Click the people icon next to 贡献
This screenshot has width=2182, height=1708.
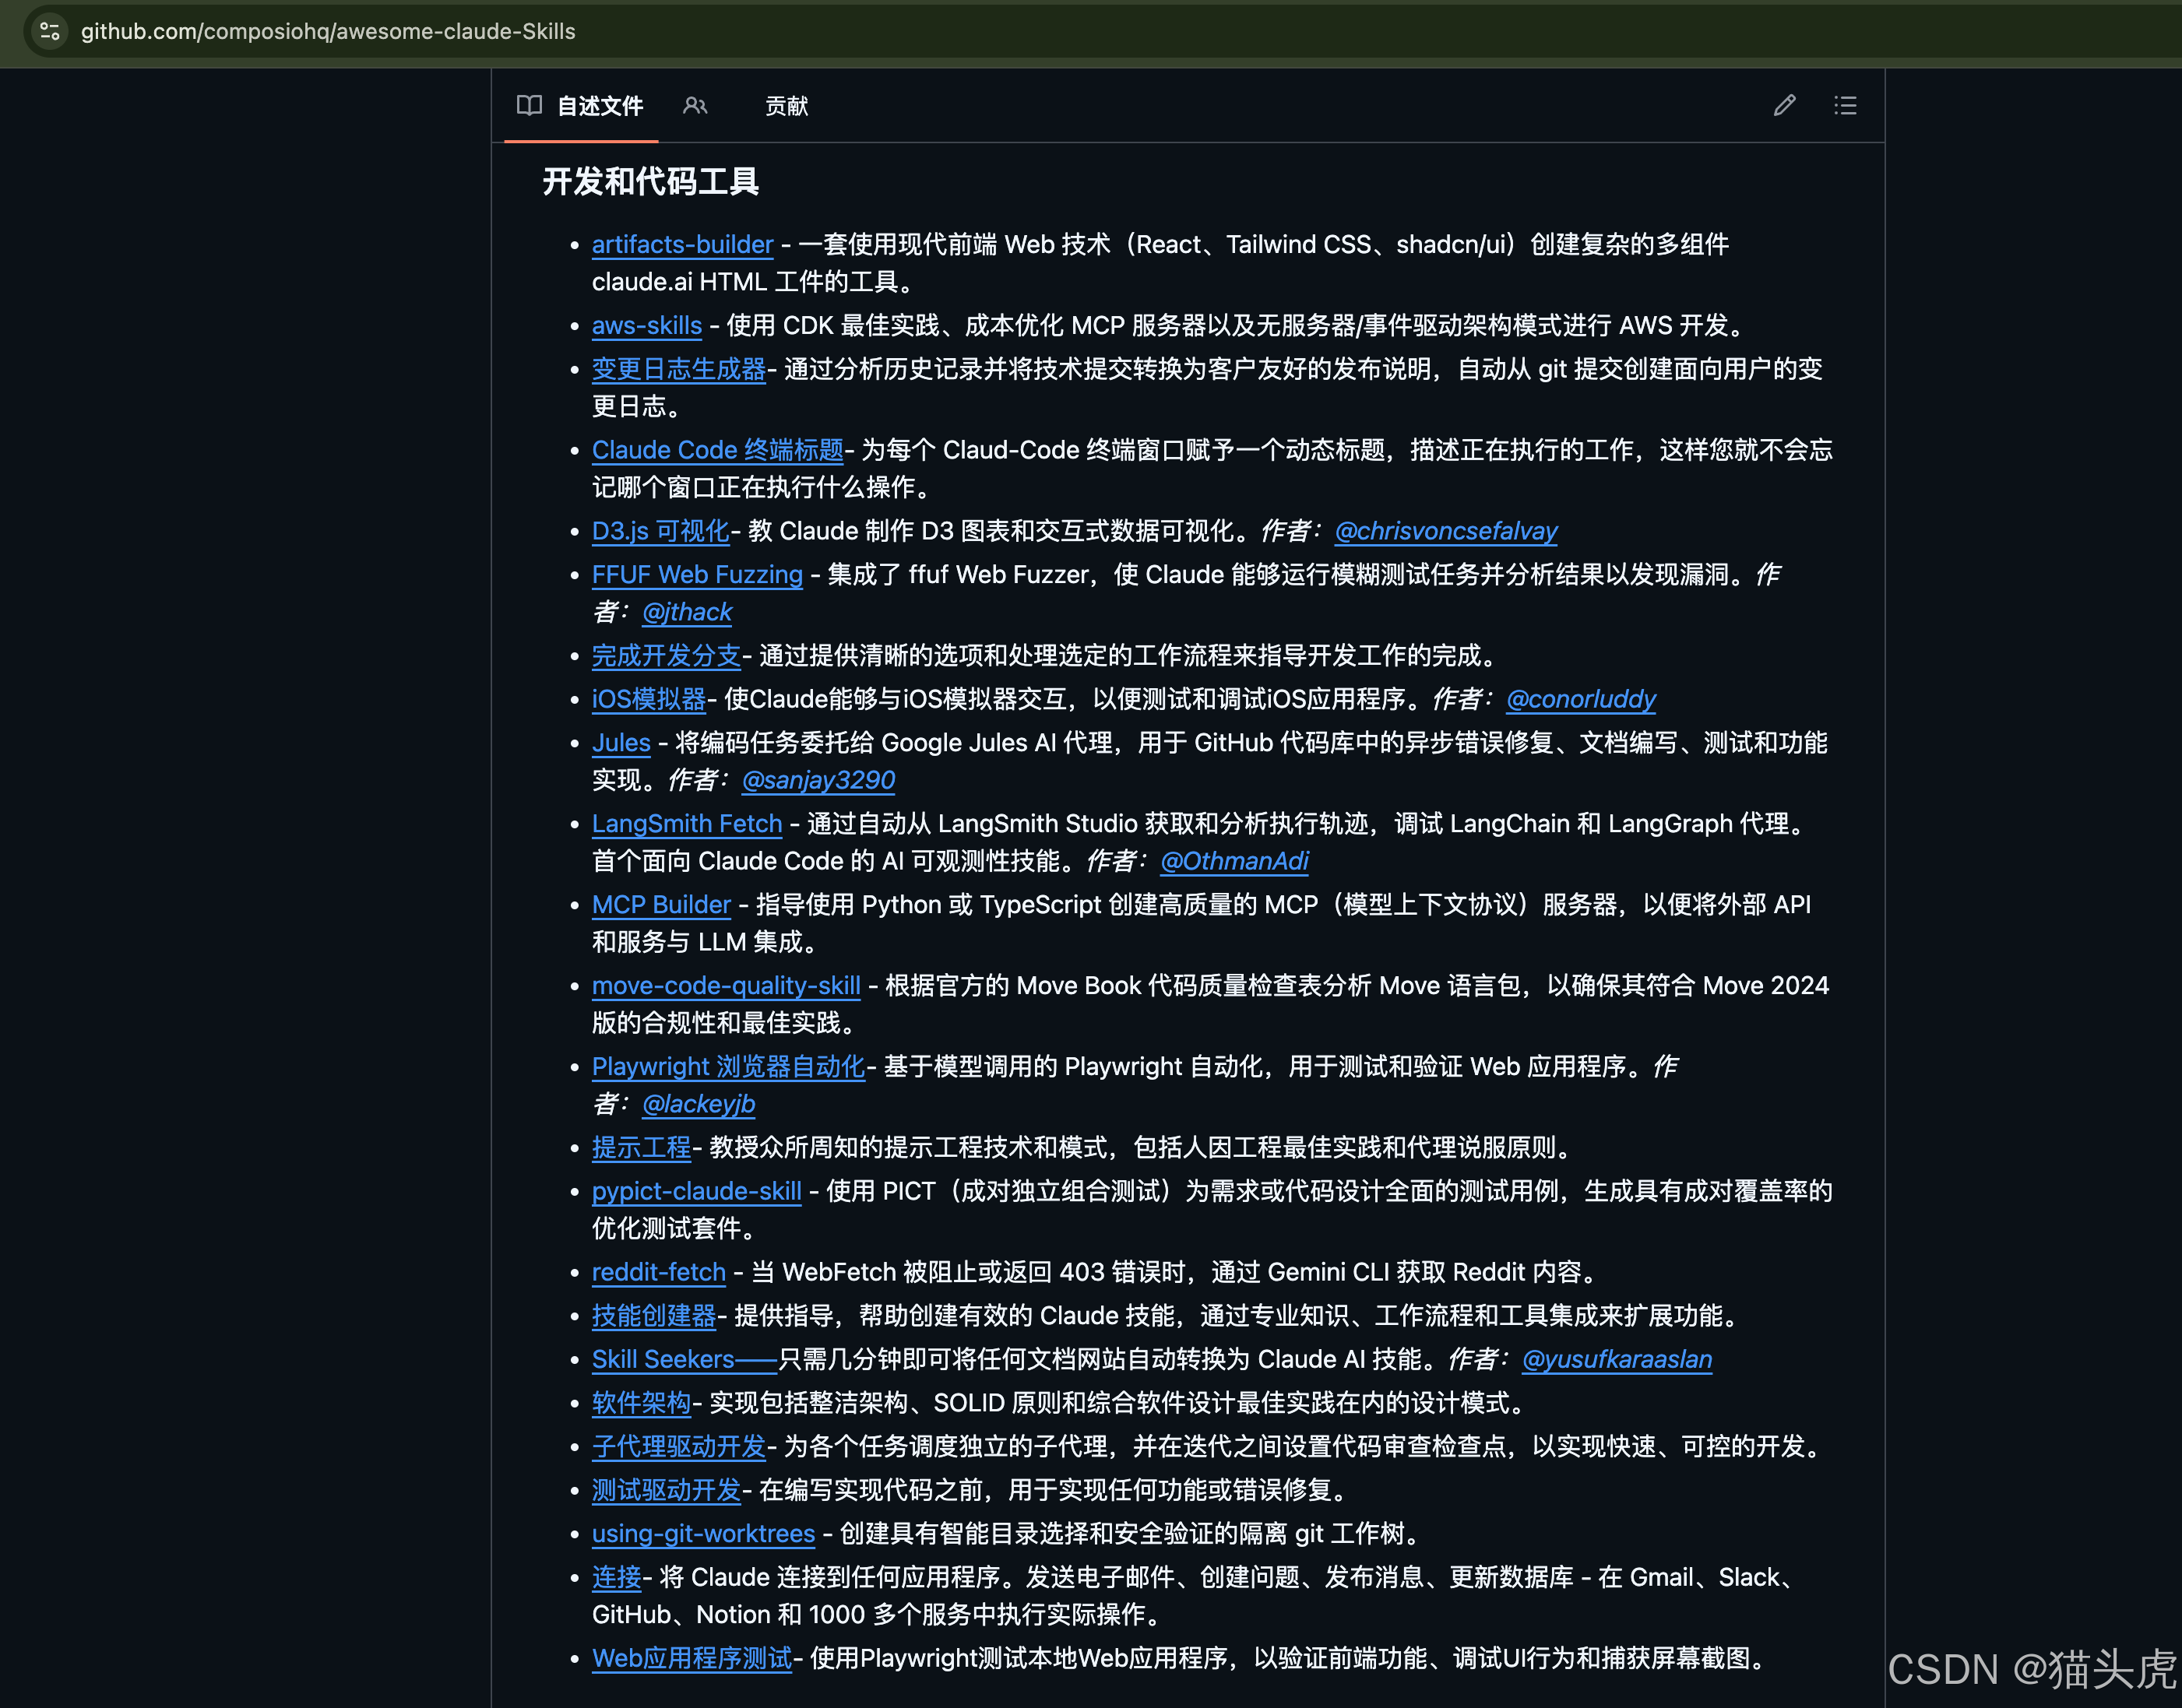tap(695, 105)
